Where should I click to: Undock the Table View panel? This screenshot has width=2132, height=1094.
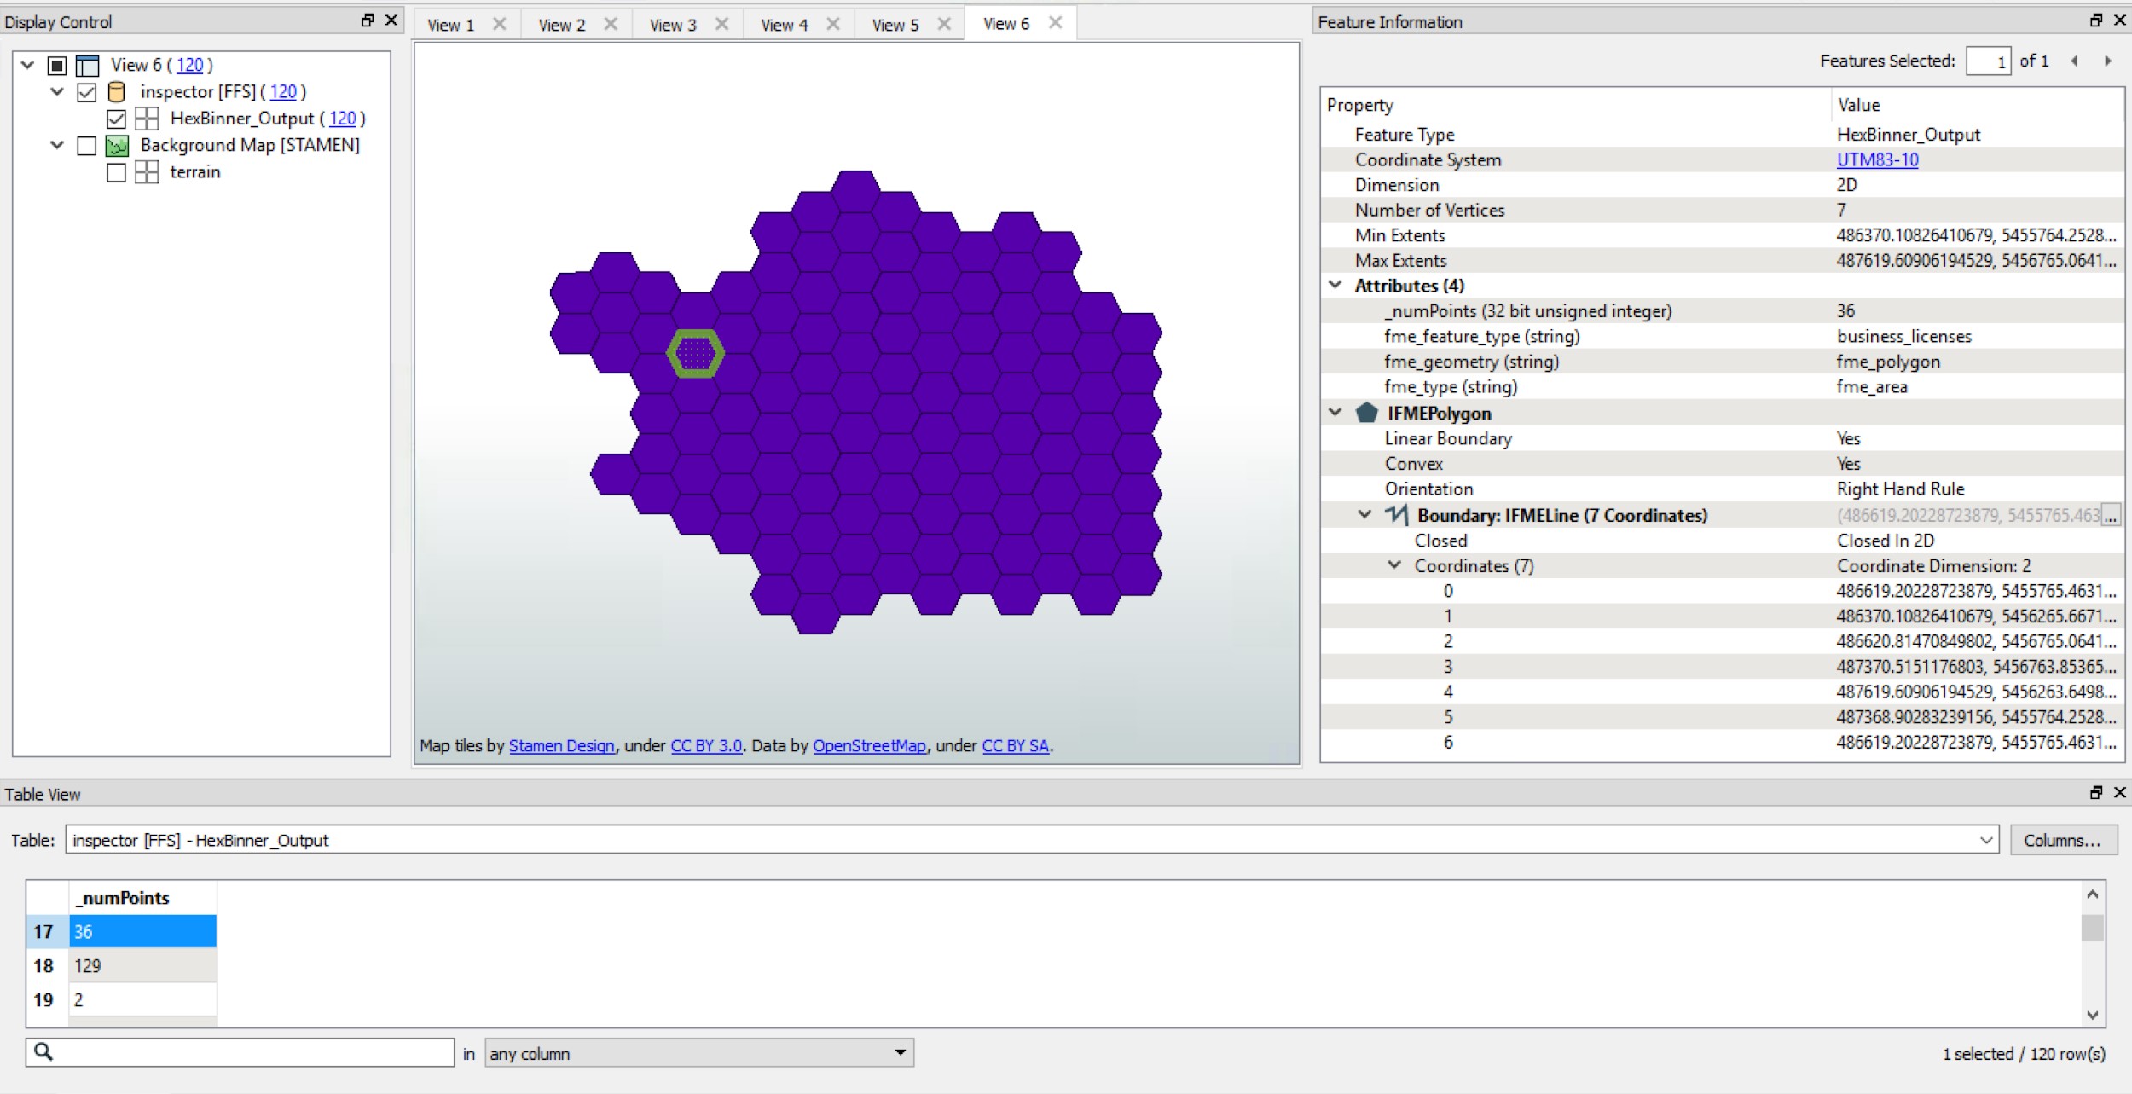2096,792
